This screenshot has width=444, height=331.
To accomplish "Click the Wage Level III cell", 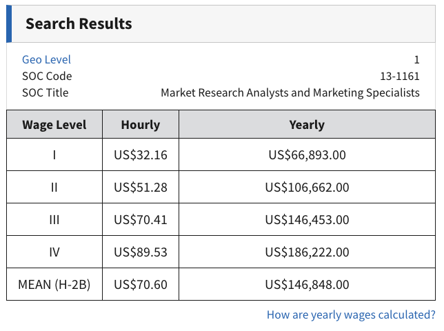I will pos(54,220).
